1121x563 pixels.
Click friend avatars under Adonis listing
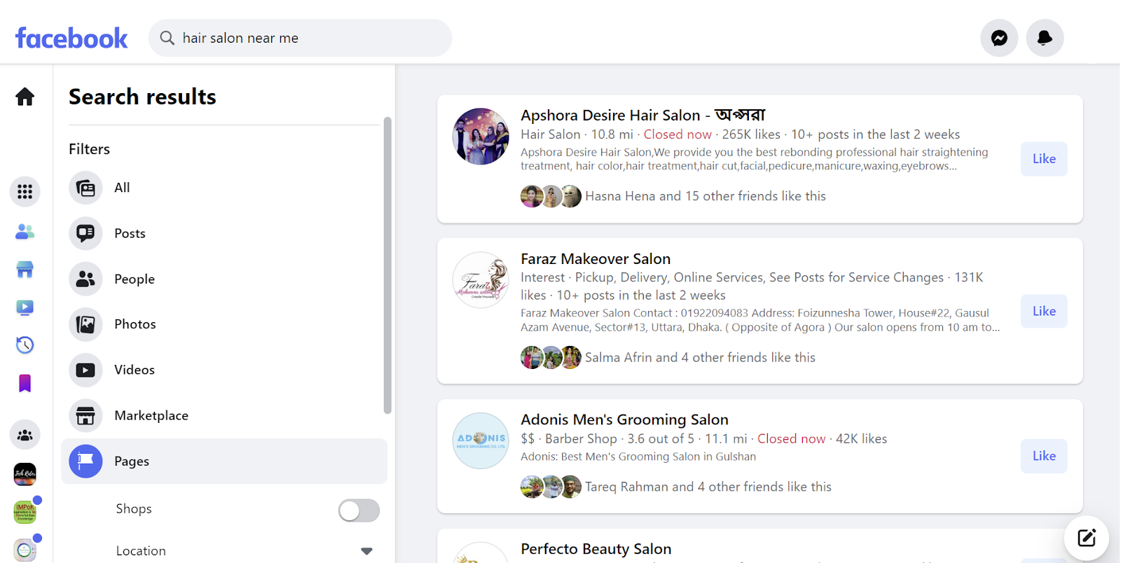tap(551, 487)
